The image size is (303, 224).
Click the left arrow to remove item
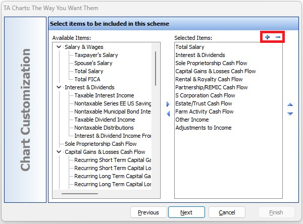click(168, 114)
